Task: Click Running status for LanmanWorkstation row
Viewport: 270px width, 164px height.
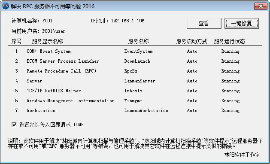Action: (x=231, y=111)
